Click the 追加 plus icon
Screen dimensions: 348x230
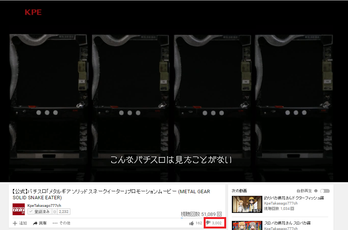(15, 223)
